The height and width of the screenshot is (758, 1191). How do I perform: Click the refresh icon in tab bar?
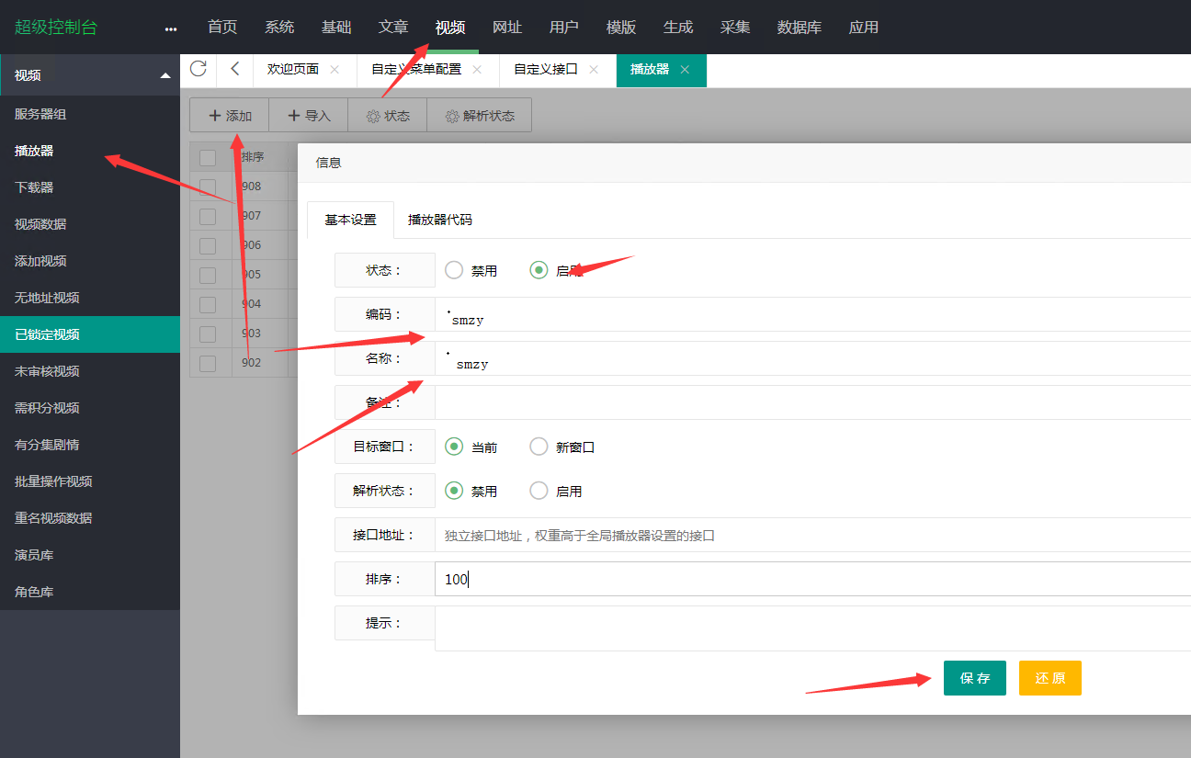(x=198, y=69)
